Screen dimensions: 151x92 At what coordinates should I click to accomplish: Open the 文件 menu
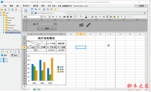5,6
